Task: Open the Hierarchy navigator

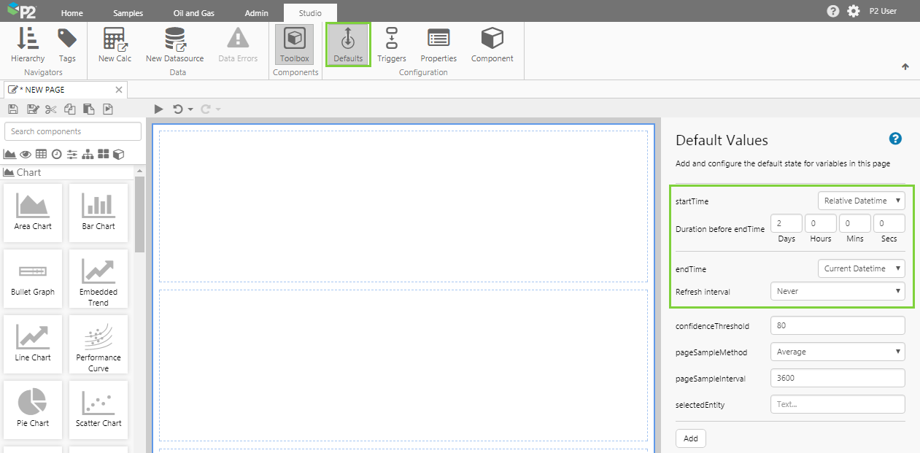Action: coord(28,44)
